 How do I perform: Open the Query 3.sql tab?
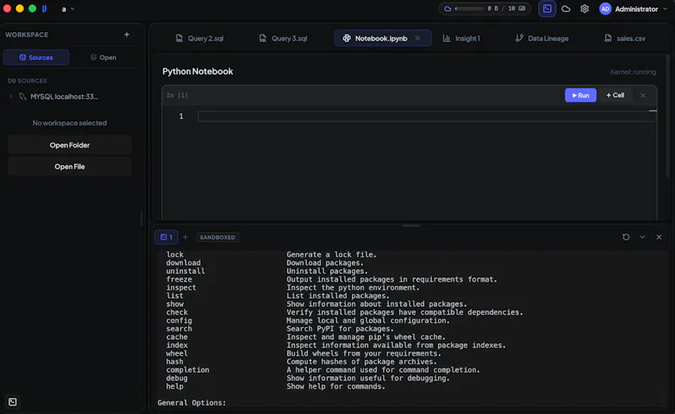click(283, 38)
